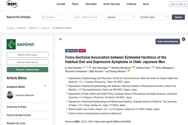Open the Nutrients journal dropdown
This screenshot has width=188, height=125.
click(x=120, y=17)
